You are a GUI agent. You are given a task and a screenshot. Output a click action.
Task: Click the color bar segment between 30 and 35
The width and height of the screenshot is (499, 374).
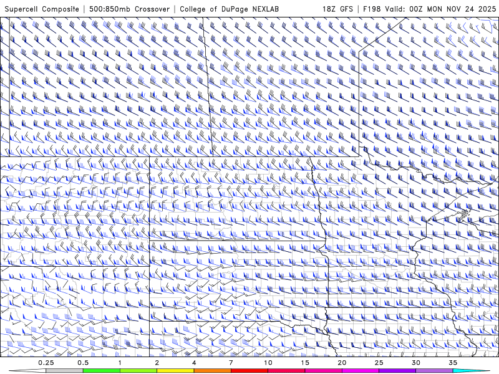click(x=434, y=371)
